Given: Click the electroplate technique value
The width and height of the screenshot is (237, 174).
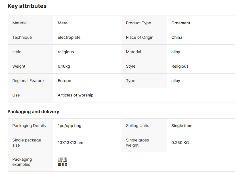Looking at the screenshot, I should coord(69,37).
